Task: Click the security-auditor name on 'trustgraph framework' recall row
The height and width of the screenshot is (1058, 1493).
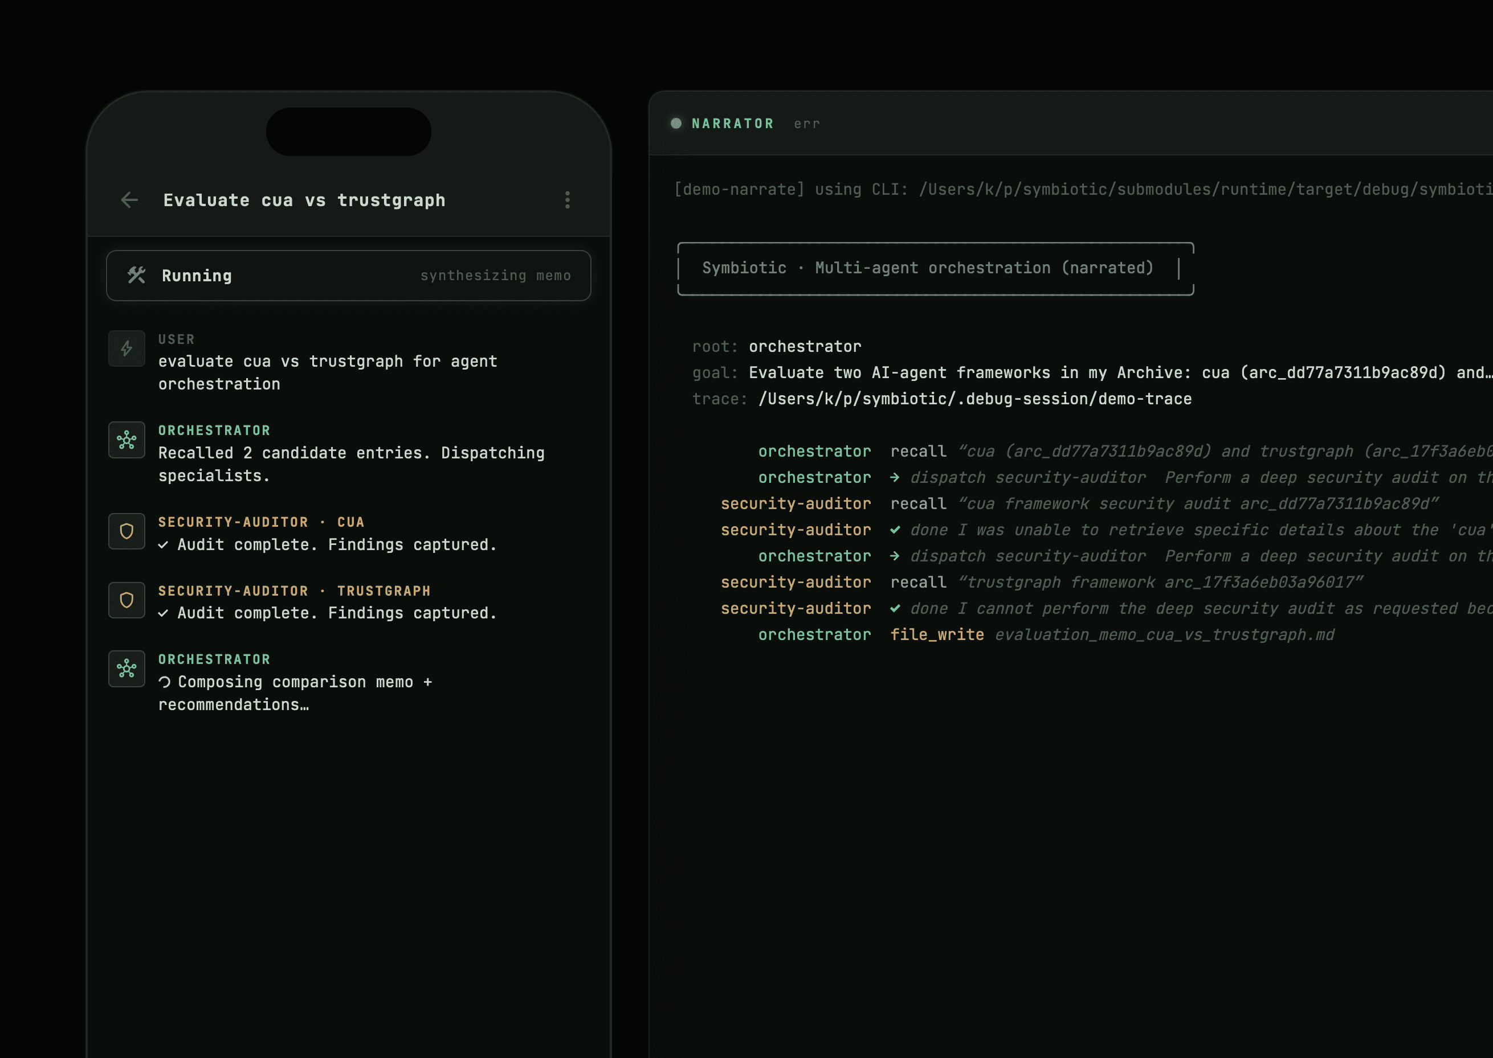Action: click(x=796, y=582)
